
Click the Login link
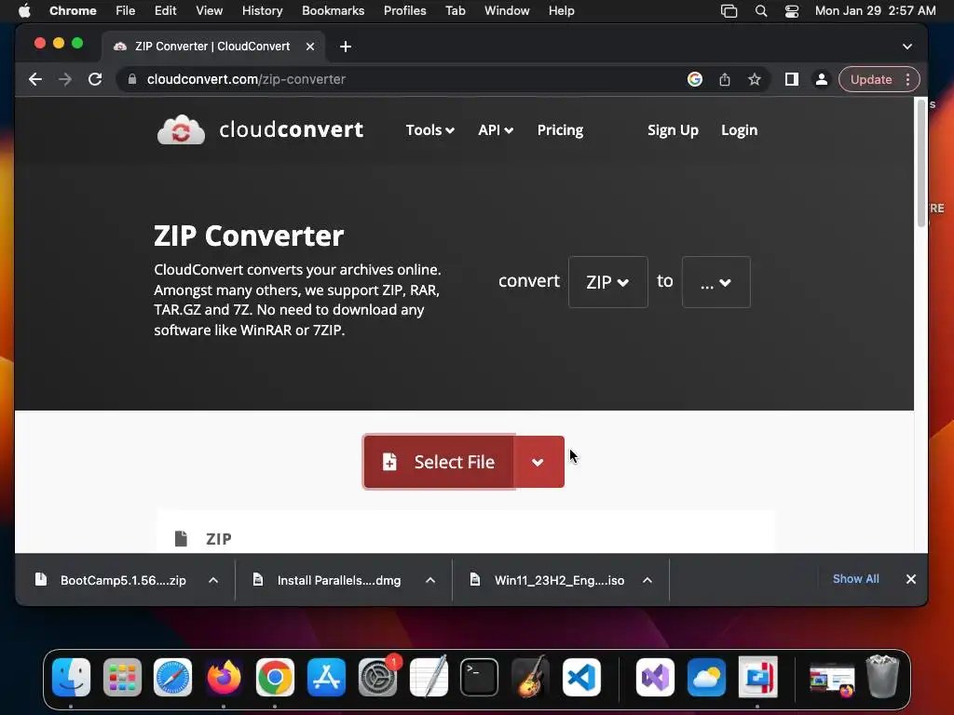[739, 130]
